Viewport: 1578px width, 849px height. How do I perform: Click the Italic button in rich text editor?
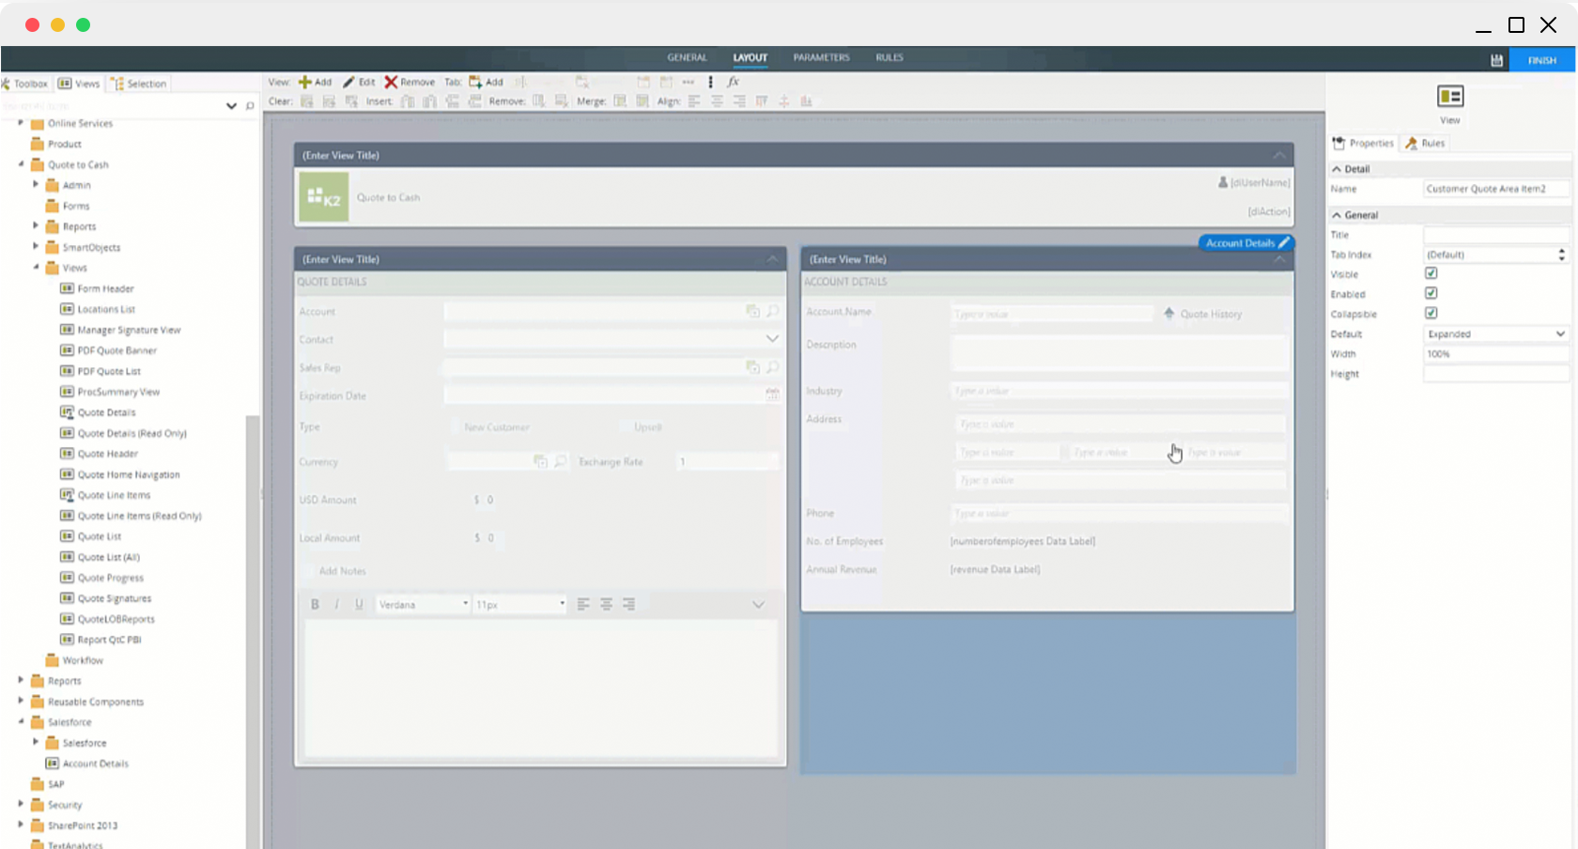click(x=336, y=605)
